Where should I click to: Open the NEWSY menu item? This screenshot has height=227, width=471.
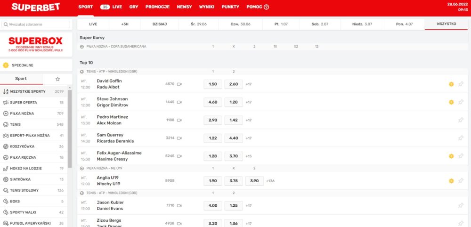pyautogui.click(x=184, y=7)
